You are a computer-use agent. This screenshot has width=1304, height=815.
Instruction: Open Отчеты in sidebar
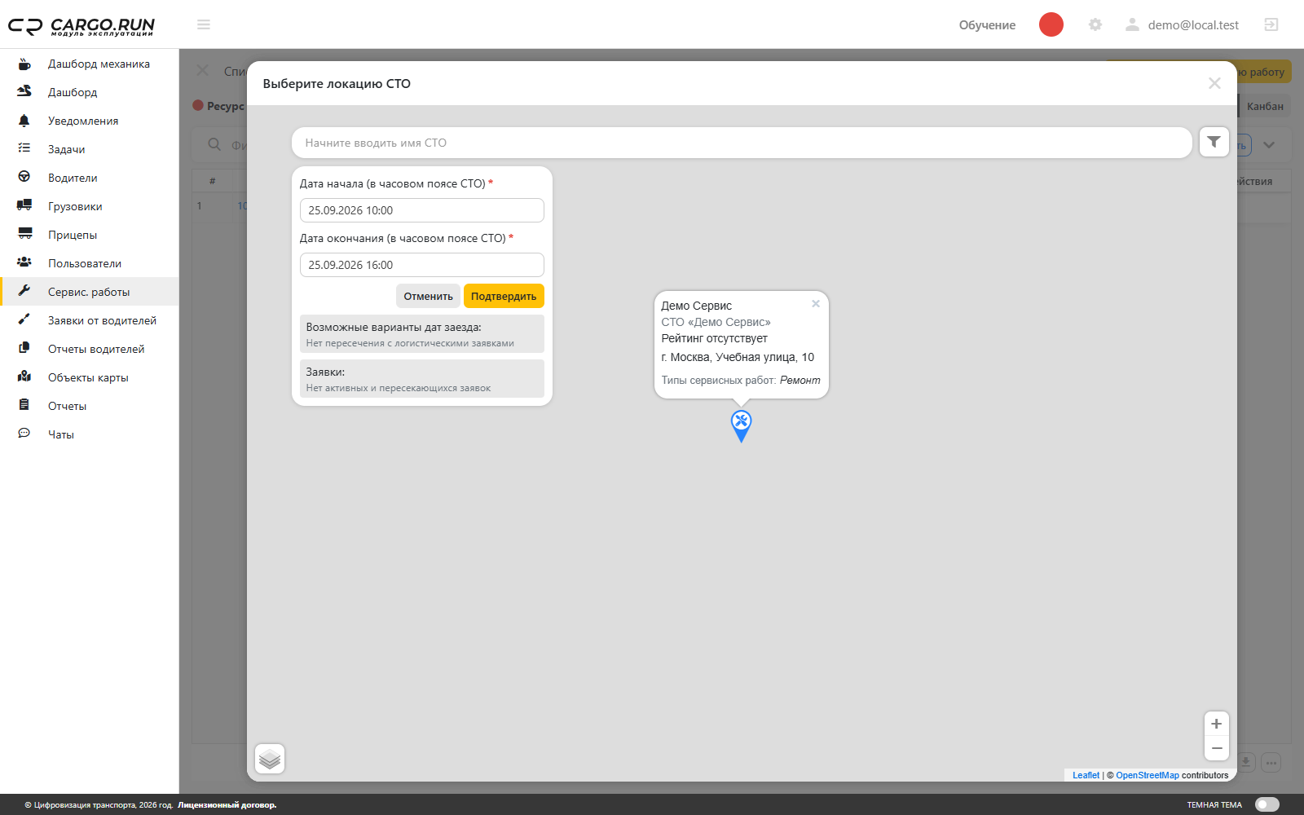(90, 406)
